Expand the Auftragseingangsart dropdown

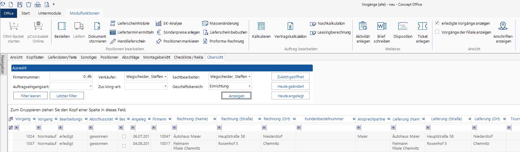91,86
